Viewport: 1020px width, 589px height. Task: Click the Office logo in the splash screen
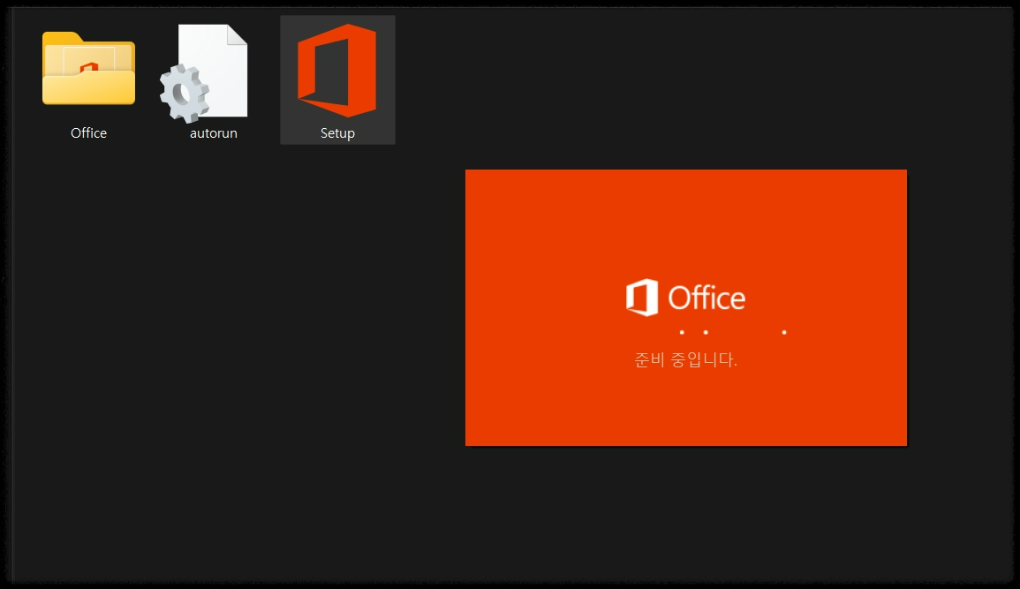[642, 298]
